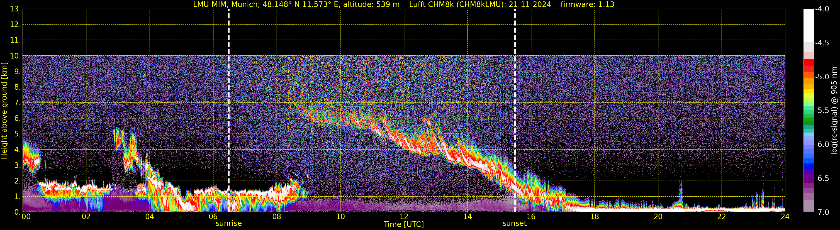The width and height of the screenshot is (840, 230).
Task: Click the colorbar tick label '-5.5'
Action: pyautogui.click(x=822, y=111)
